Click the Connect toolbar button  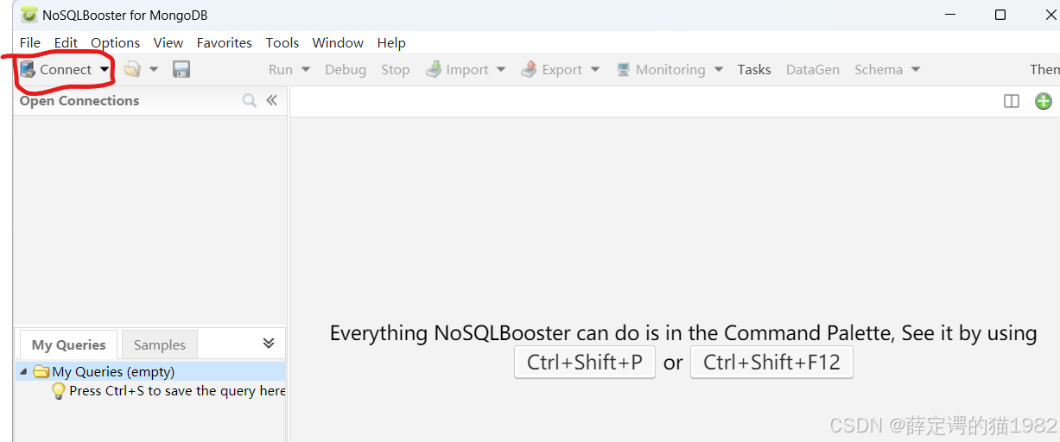tap(56, 69)
